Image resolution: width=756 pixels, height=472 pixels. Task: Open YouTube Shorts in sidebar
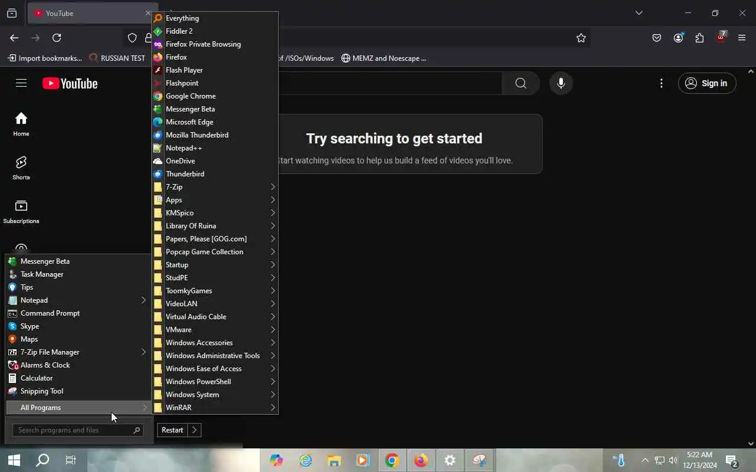(x=21, y=168)
